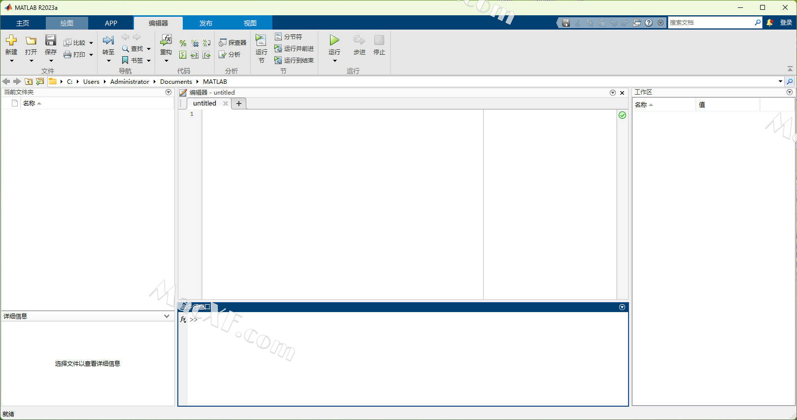Insert a 分节符 (Section Break)
Image resolution: width=797 pixels, height=420 pixels.
tap(288, 37)
